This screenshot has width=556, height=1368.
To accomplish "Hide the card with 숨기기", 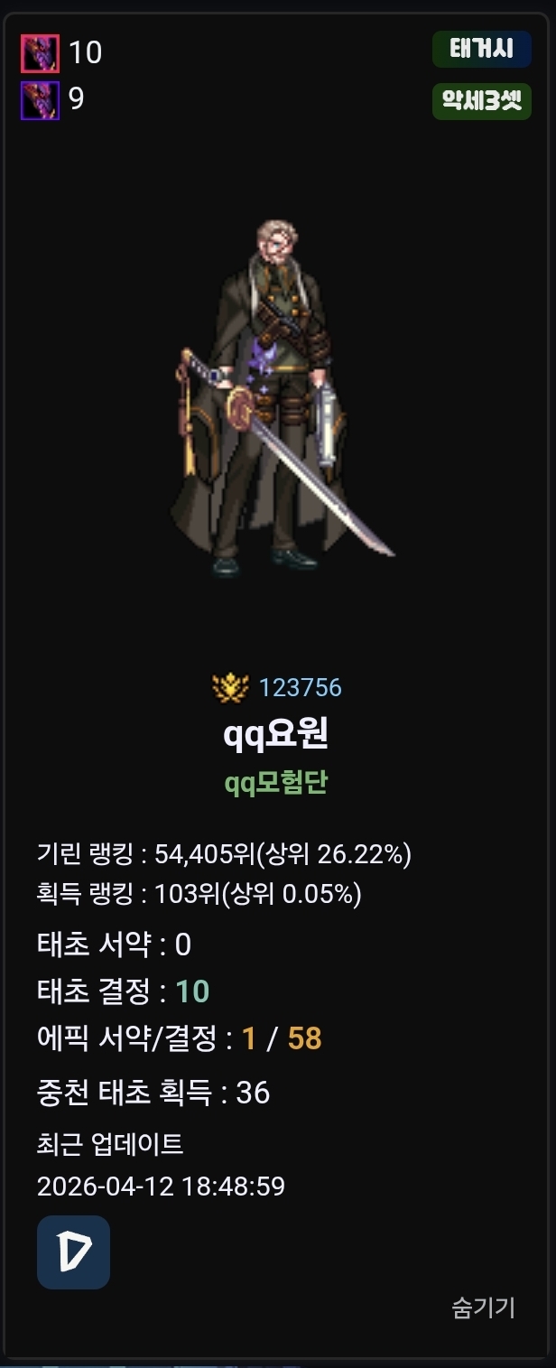I will [484, 1307].
